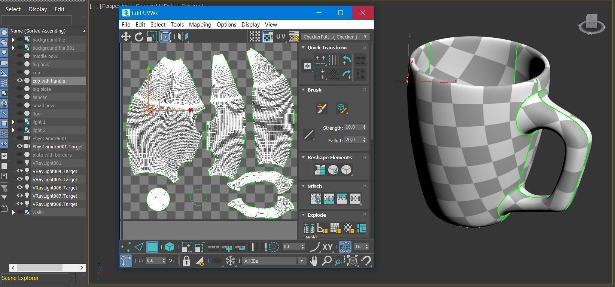The width and height of the screenshot is (615, 287).
Task: Click Shrink UV selection icon
Action: coord(200,247)
